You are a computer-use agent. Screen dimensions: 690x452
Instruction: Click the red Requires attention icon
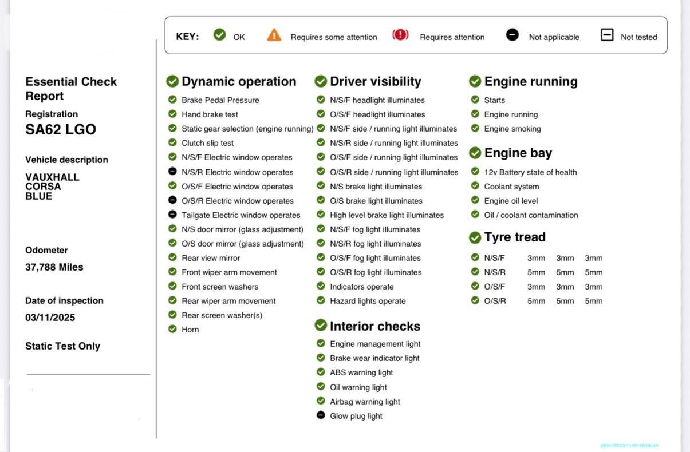(400, 35)
